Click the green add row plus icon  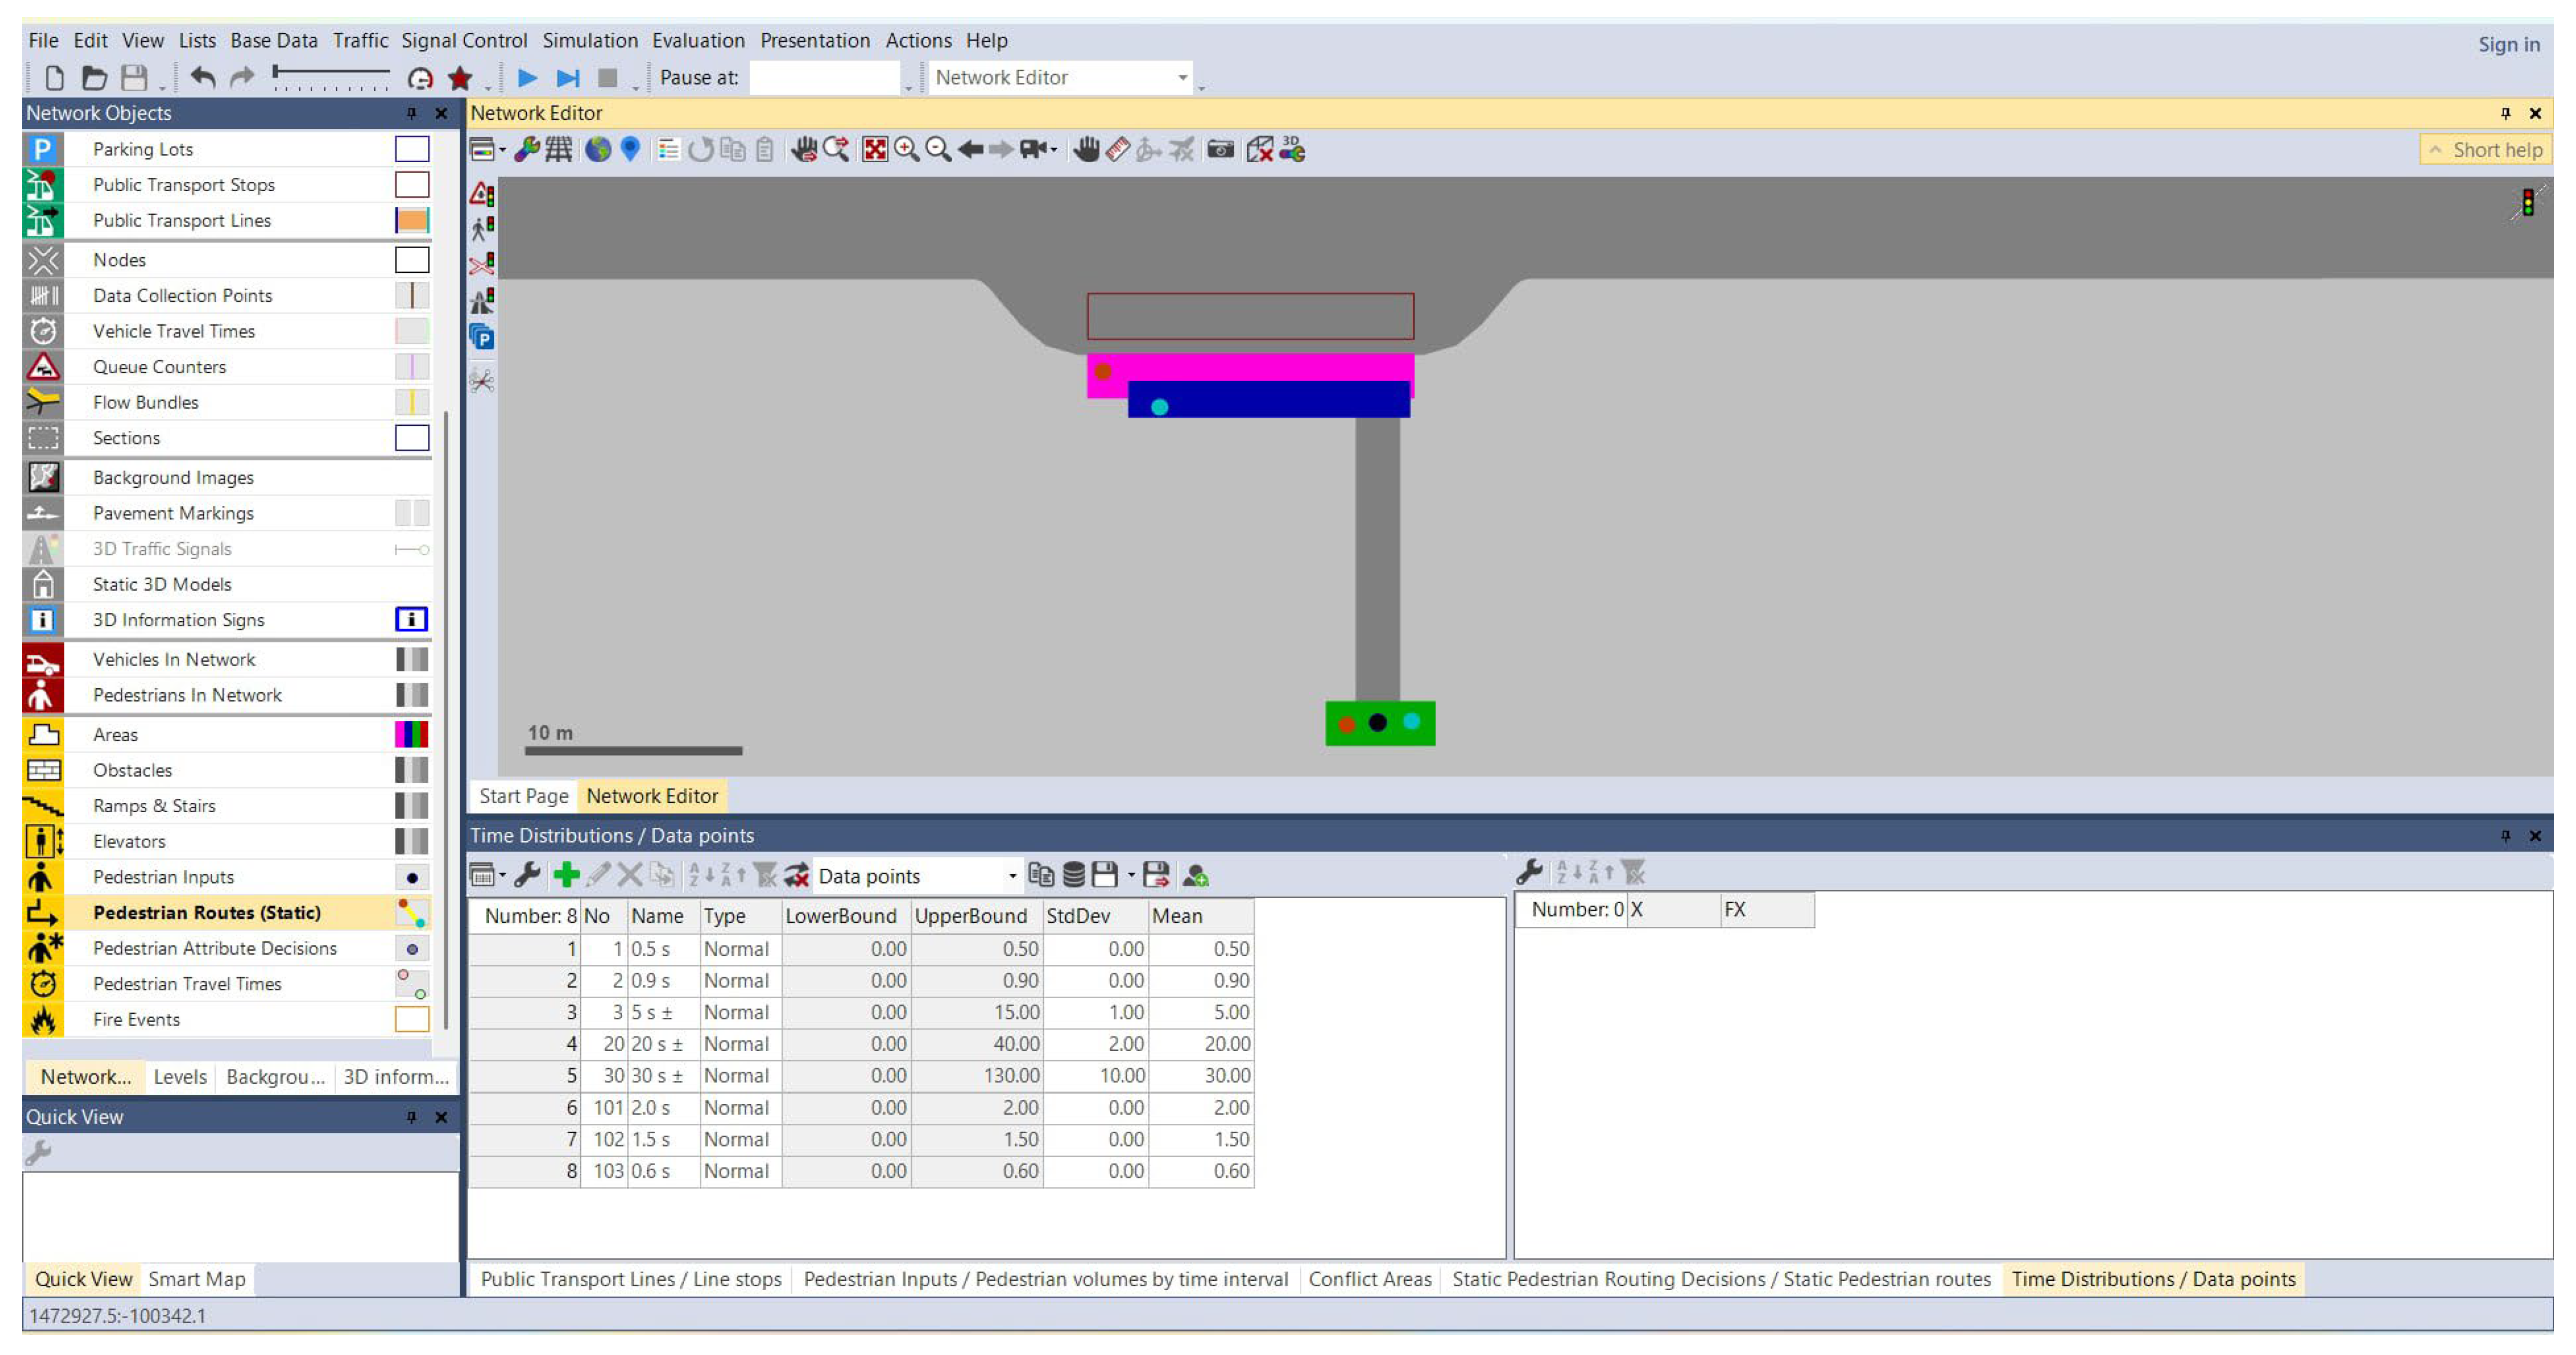tap(566, 876)
